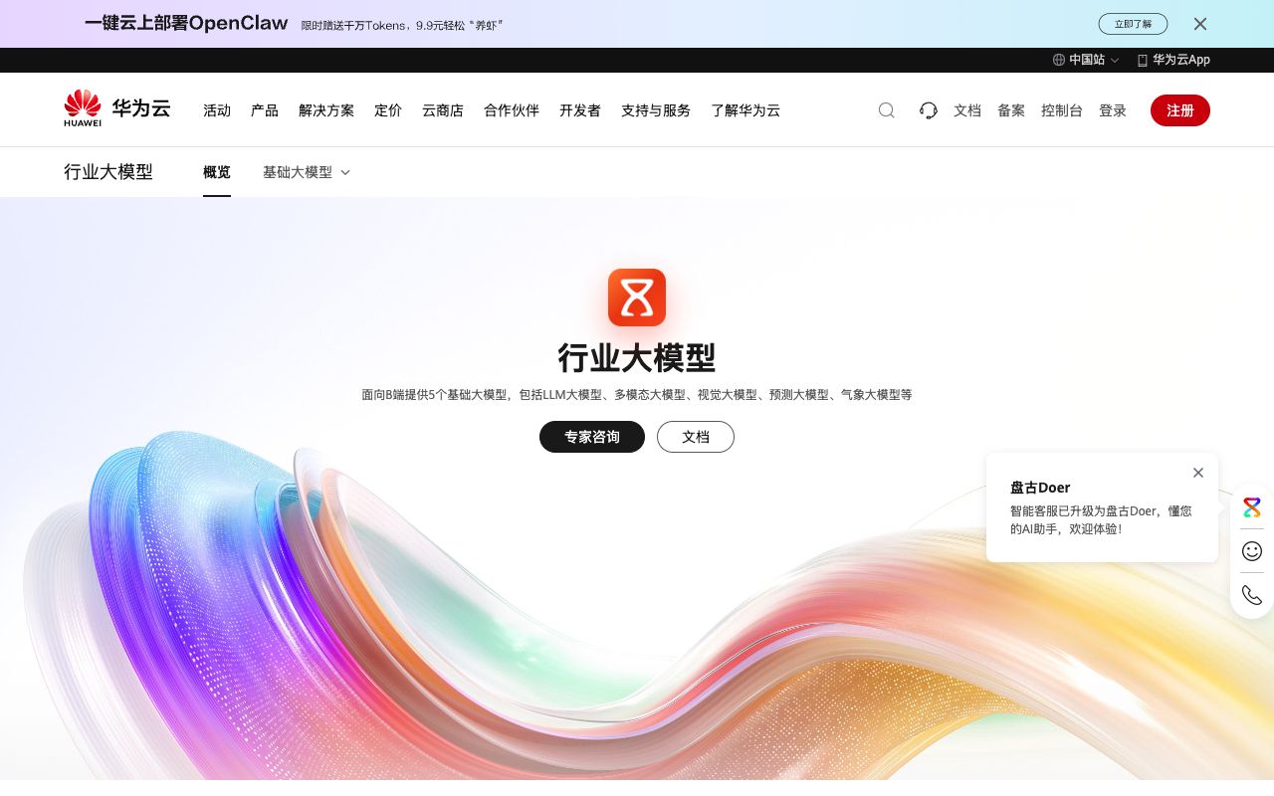The height and width of the screenshot is (796, 1274).
Task: Open the 产品 menu
Action: (264, 110)
